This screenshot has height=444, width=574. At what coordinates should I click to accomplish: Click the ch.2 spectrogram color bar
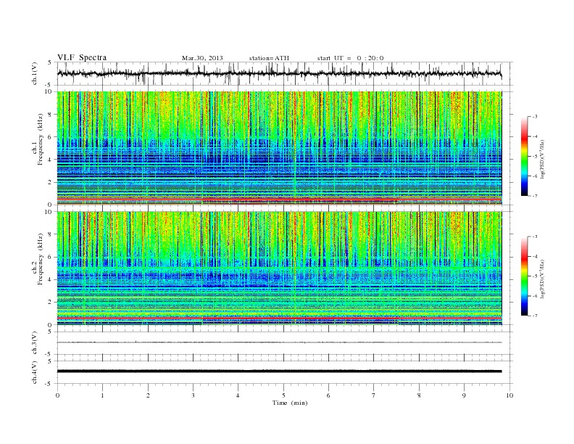pos(525,276)
